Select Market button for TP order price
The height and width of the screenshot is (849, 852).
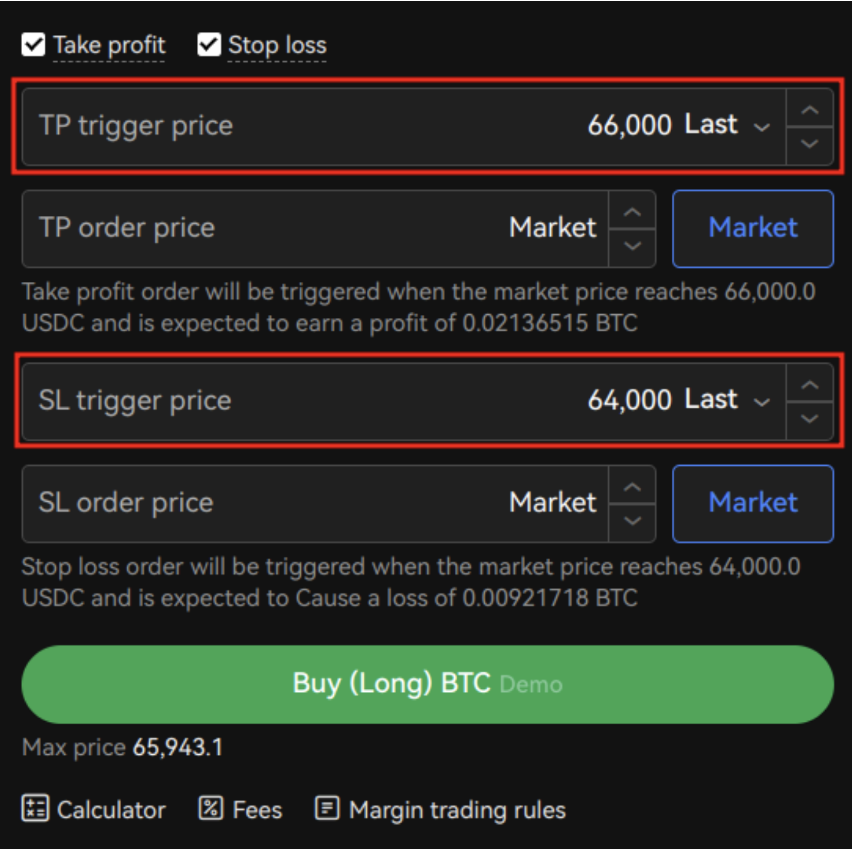[x=753, y=229]
